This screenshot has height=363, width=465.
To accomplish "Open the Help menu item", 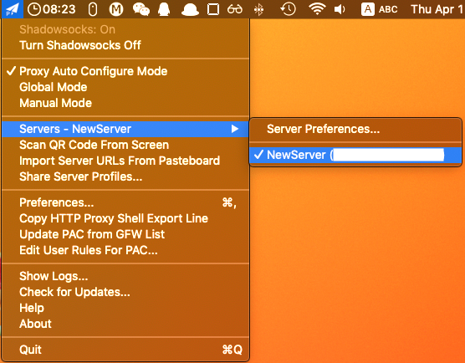I will point(125,308).
